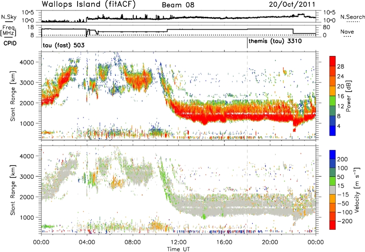This screenshot has height=252, width=365.
Task: Click the '10^5' label on right of noise panel
Action: (329, 13)
